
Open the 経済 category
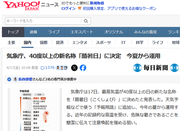(60, 42)
